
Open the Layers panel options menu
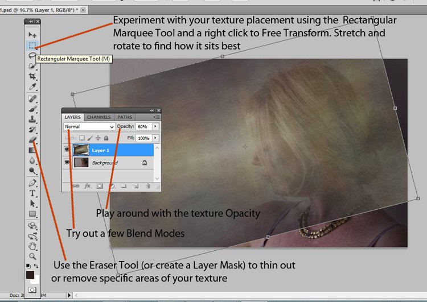point(156,117)
